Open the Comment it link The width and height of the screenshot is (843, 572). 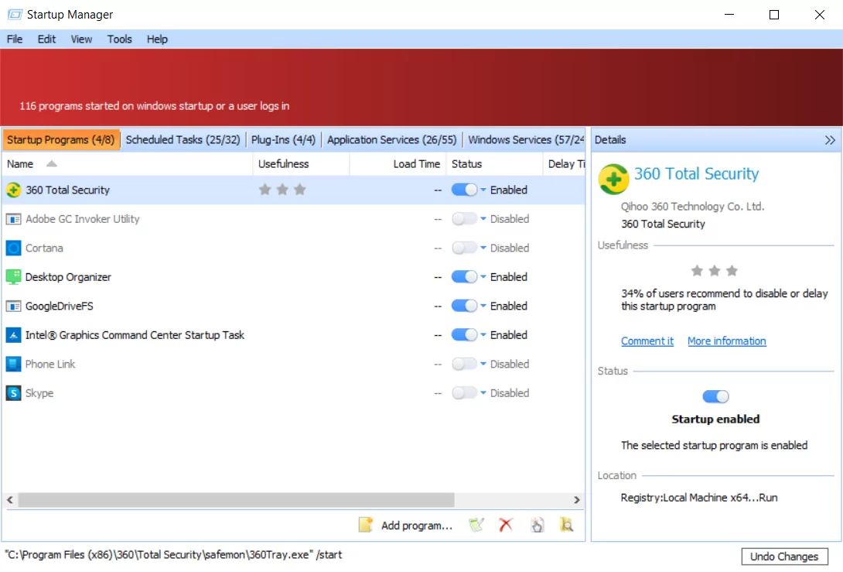tap(647, 341)
